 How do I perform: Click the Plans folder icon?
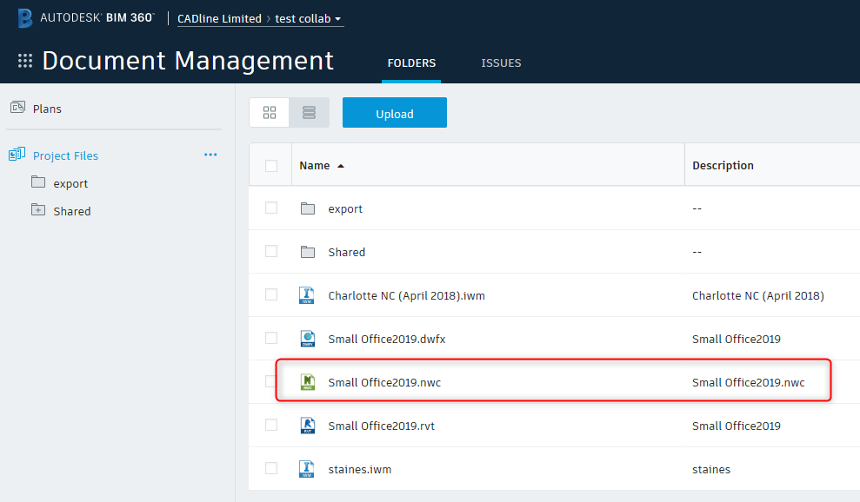point(17,108)
